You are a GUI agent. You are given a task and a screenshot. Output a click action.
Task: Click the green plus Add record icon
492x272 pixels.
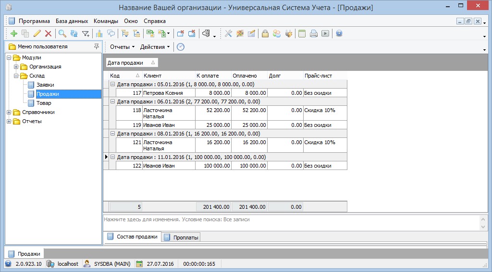pyautogui.click(x=13, y=34)
